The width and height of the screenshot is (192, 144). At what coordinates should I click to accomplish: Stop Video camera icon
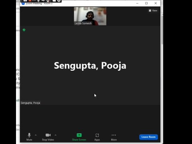tap(48, 135)
